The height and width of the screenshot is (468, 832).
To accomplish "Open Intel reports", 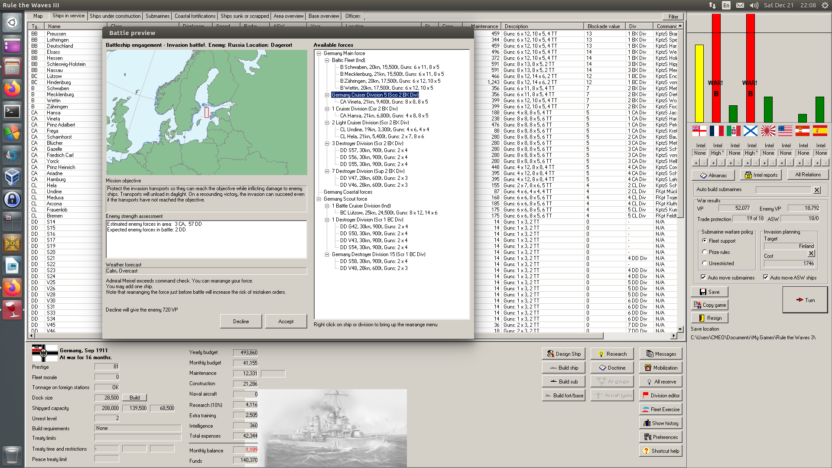I will pos(761,175).
